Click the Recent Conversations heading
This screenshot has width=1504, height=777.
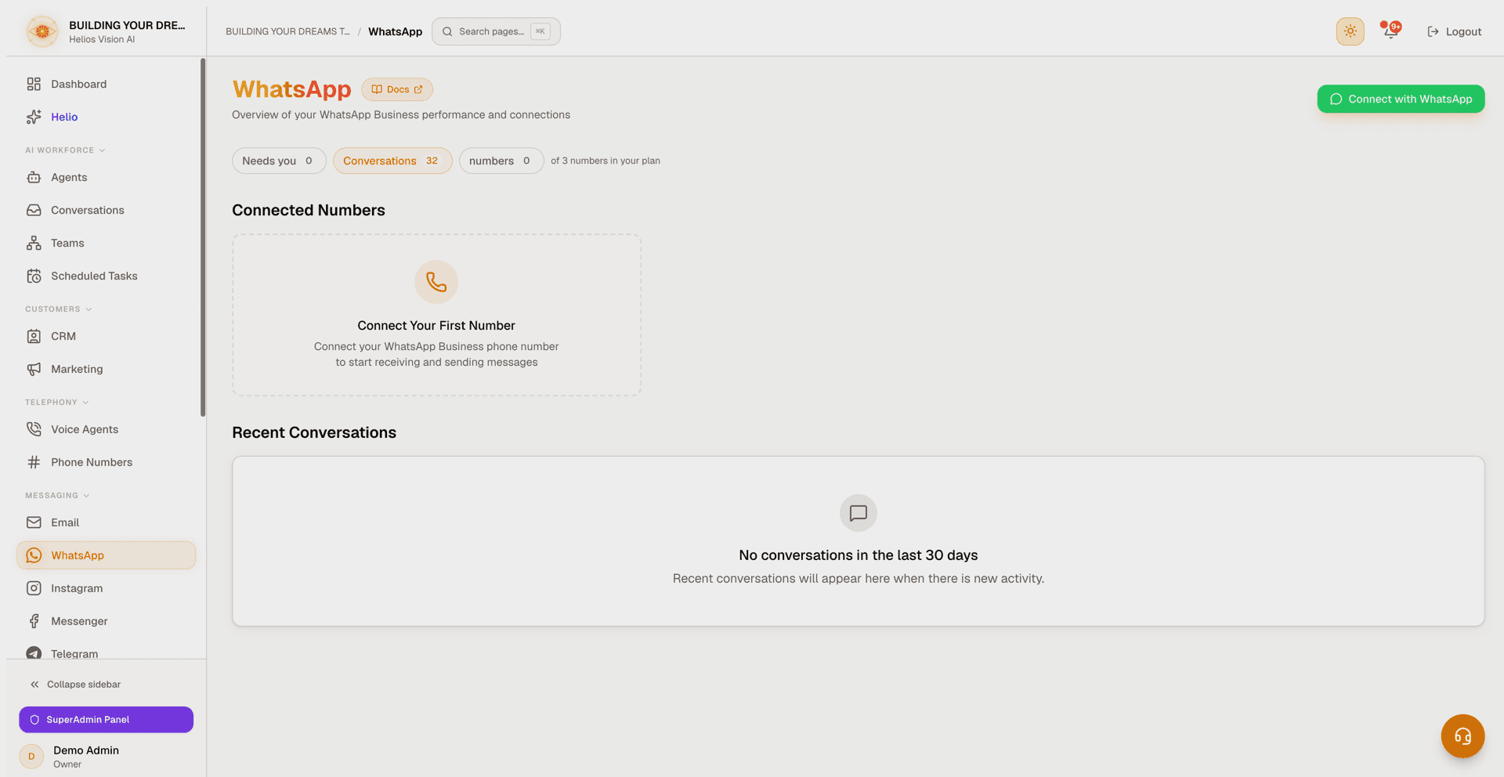[x=314, y=432]
